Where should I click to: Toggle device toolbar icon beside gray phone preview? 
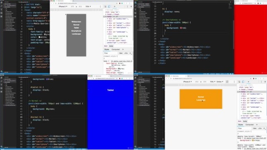109,7
